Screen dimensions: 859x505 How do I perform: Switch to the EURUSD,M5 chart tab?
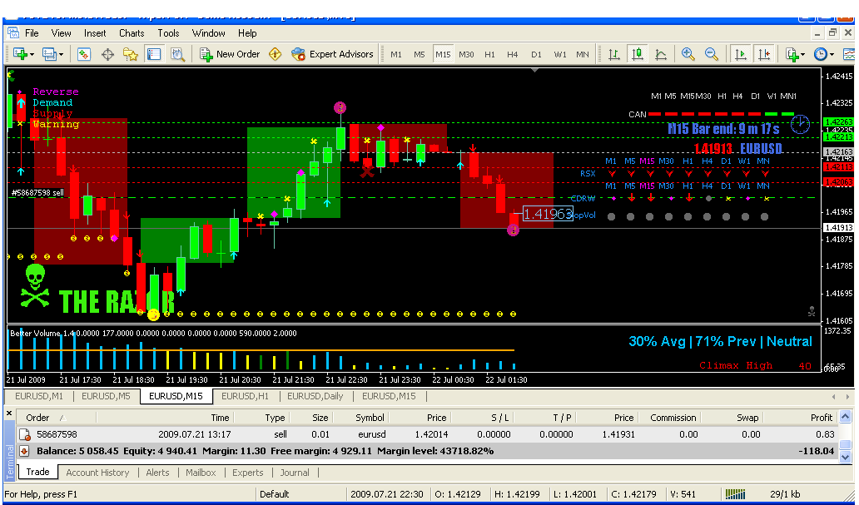pyautogui.click(x=106, y=396)
